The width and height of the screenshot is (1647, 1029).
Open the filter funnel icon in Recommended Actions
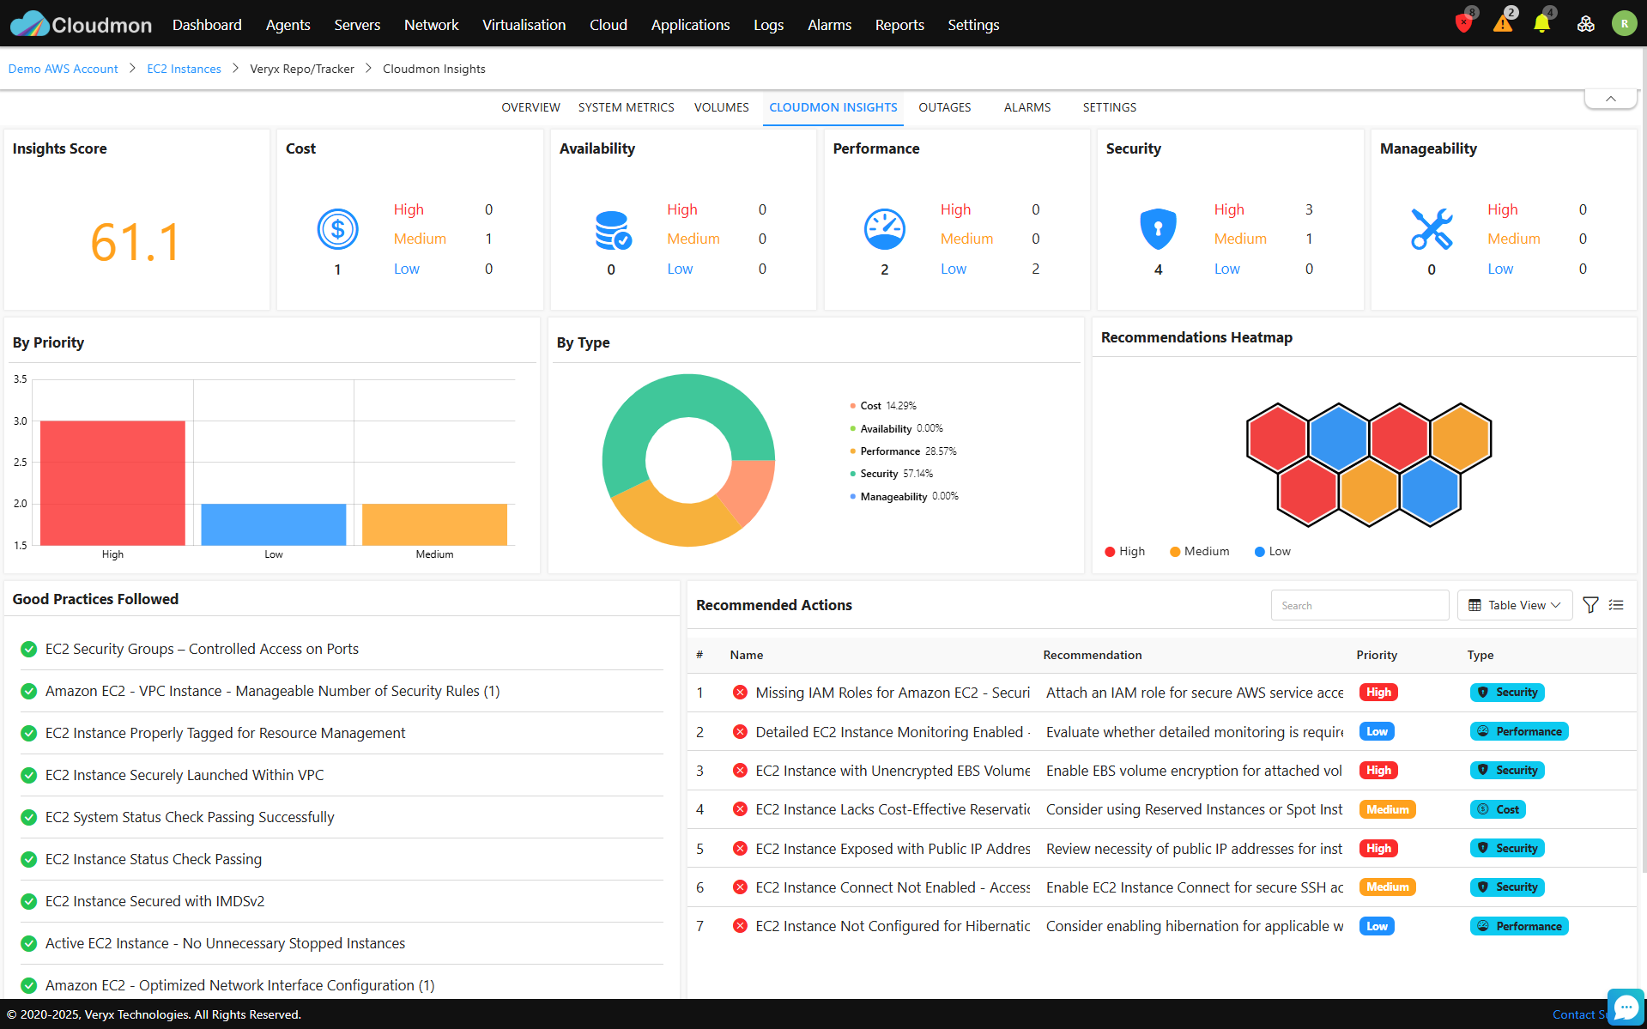1590,605
